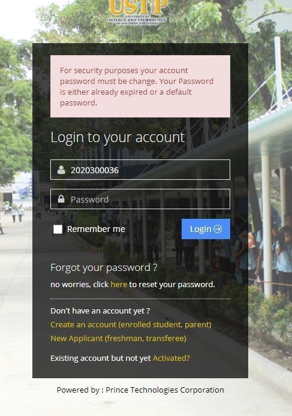Click the pink security password alert box
Image resolution: width=292 pixels, height=416 pixels.
click(140, 86)
